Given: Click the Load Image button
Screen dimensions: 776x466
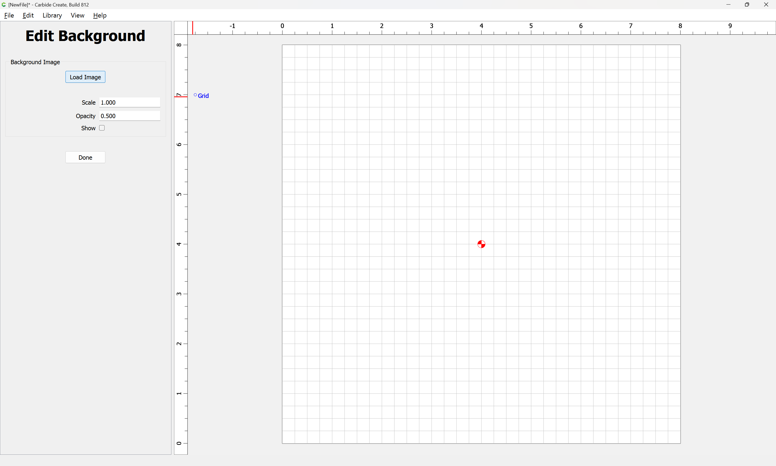Looking at the screenshot, I should pos(85,77).
